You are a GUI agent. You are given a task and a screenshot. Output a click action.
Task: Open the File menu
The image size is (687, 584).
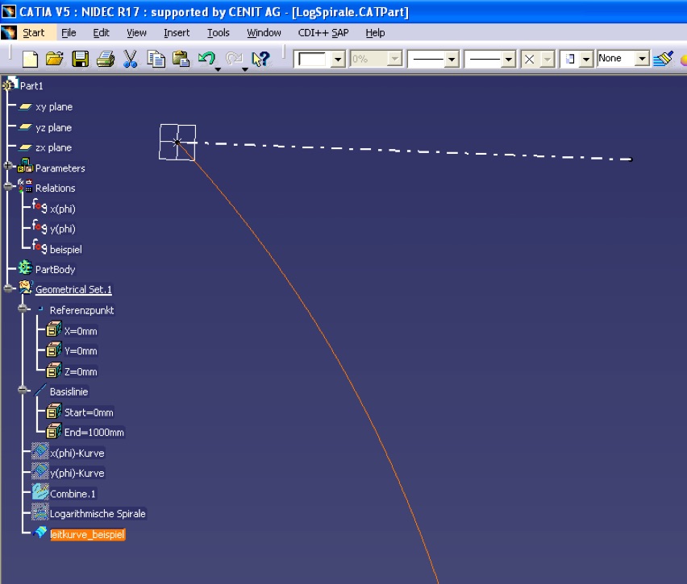point(69,32)
